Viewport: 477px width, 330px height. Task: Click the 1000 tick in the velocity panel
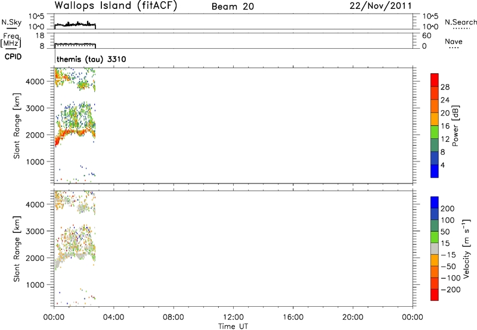35,285
